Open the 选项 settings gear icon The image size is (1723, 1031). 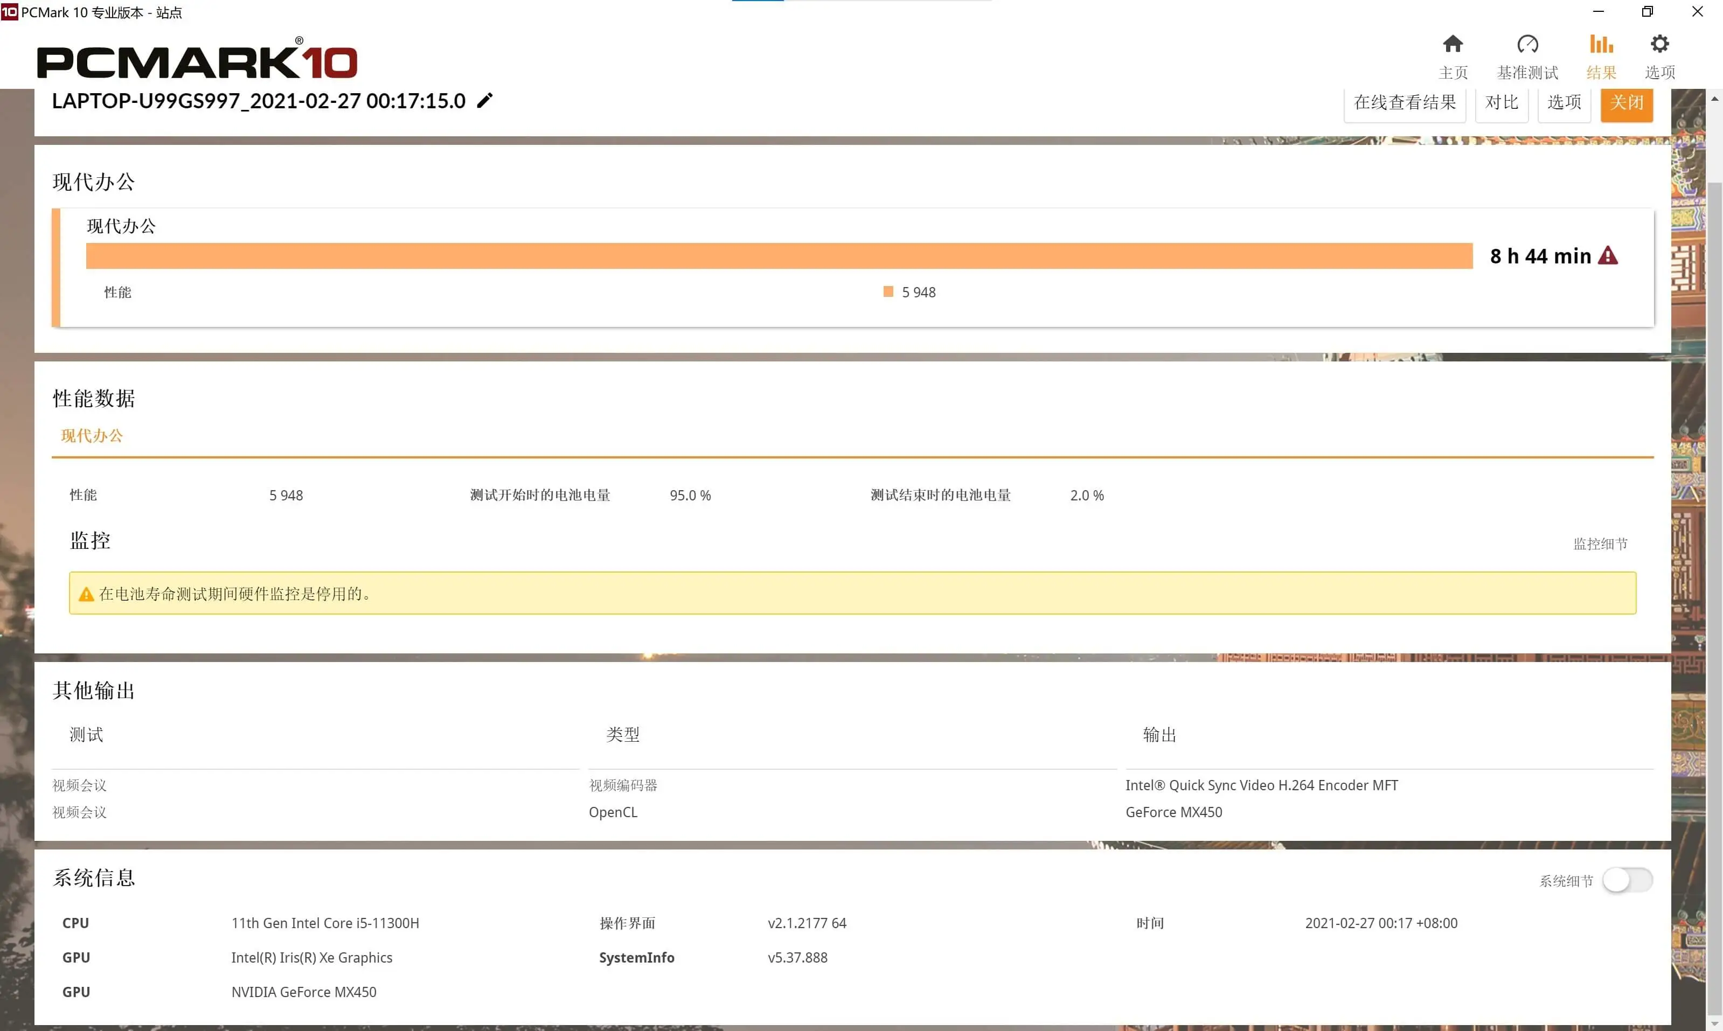point(1659,45)
